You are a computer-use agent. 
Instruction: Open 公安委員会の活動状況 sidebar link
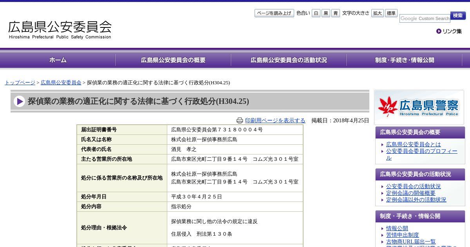click(414, 186)
